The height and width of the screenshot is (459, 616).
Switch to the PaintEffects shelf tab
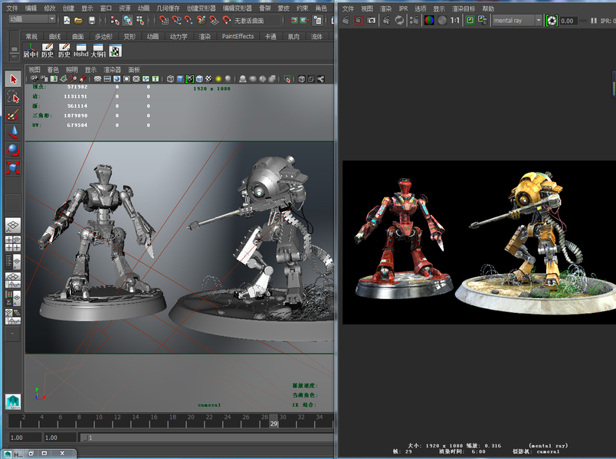click(238, 36)
